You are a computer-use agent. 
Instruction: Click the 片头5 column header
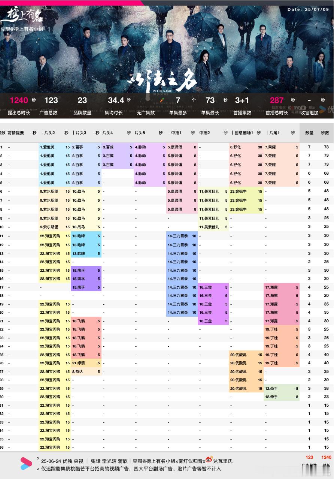point(140,133)
